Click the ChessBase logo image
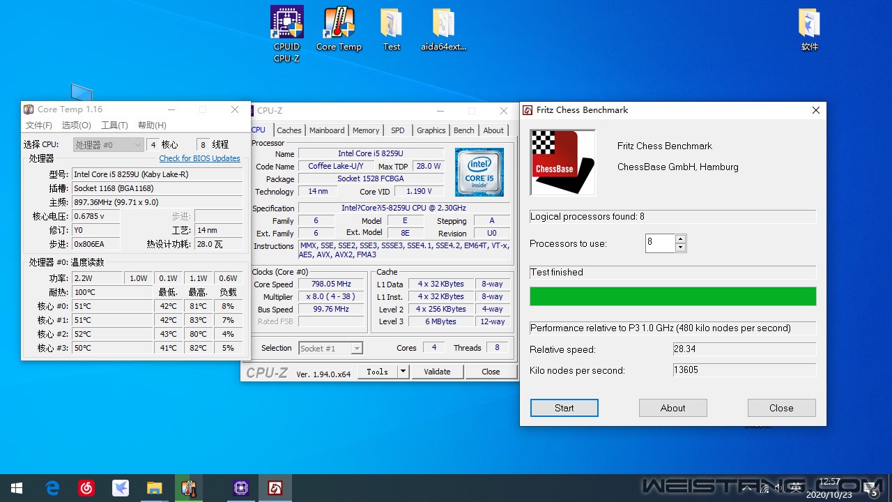892x502 pixels. (563, 162)
